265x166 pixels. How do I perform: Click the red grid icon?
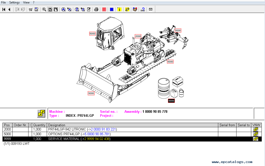pos(104,9)
